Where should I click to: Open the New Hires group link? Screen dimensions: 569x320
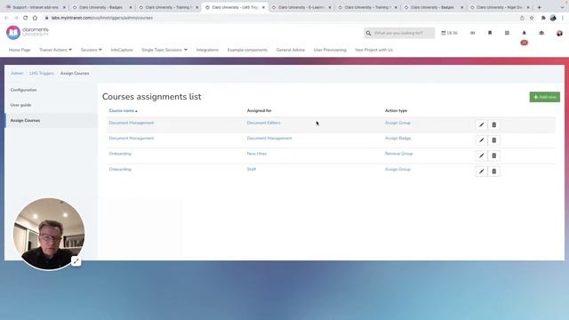(x=257, y=154)
